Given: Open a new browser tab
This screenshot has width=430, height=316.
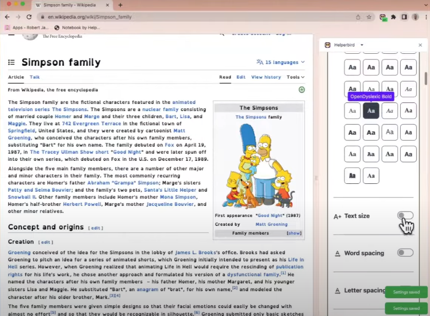Looking at the screenshot, I should coord(120,5).
